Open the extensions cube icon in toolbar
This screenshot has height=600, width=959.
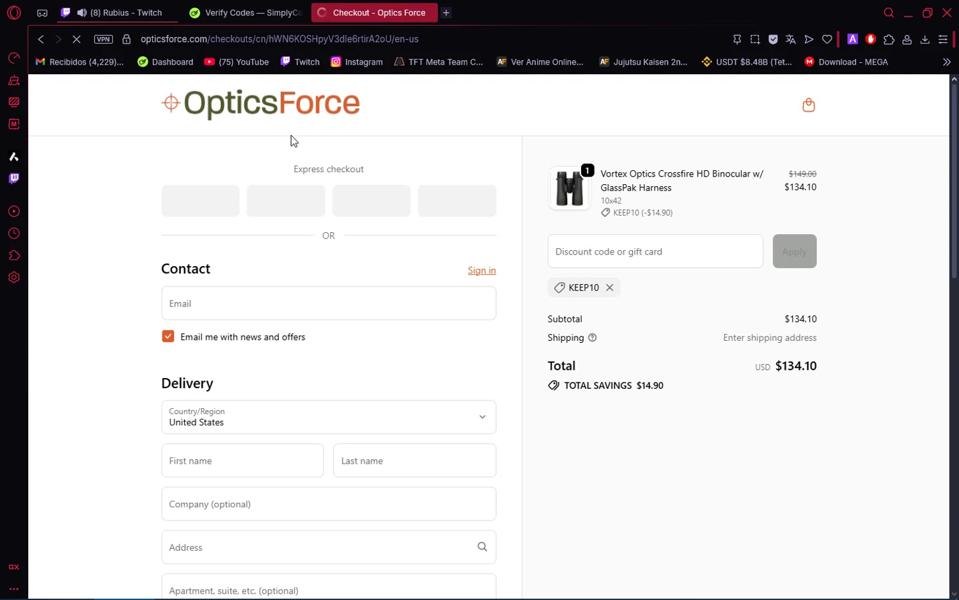coord(889,39)
